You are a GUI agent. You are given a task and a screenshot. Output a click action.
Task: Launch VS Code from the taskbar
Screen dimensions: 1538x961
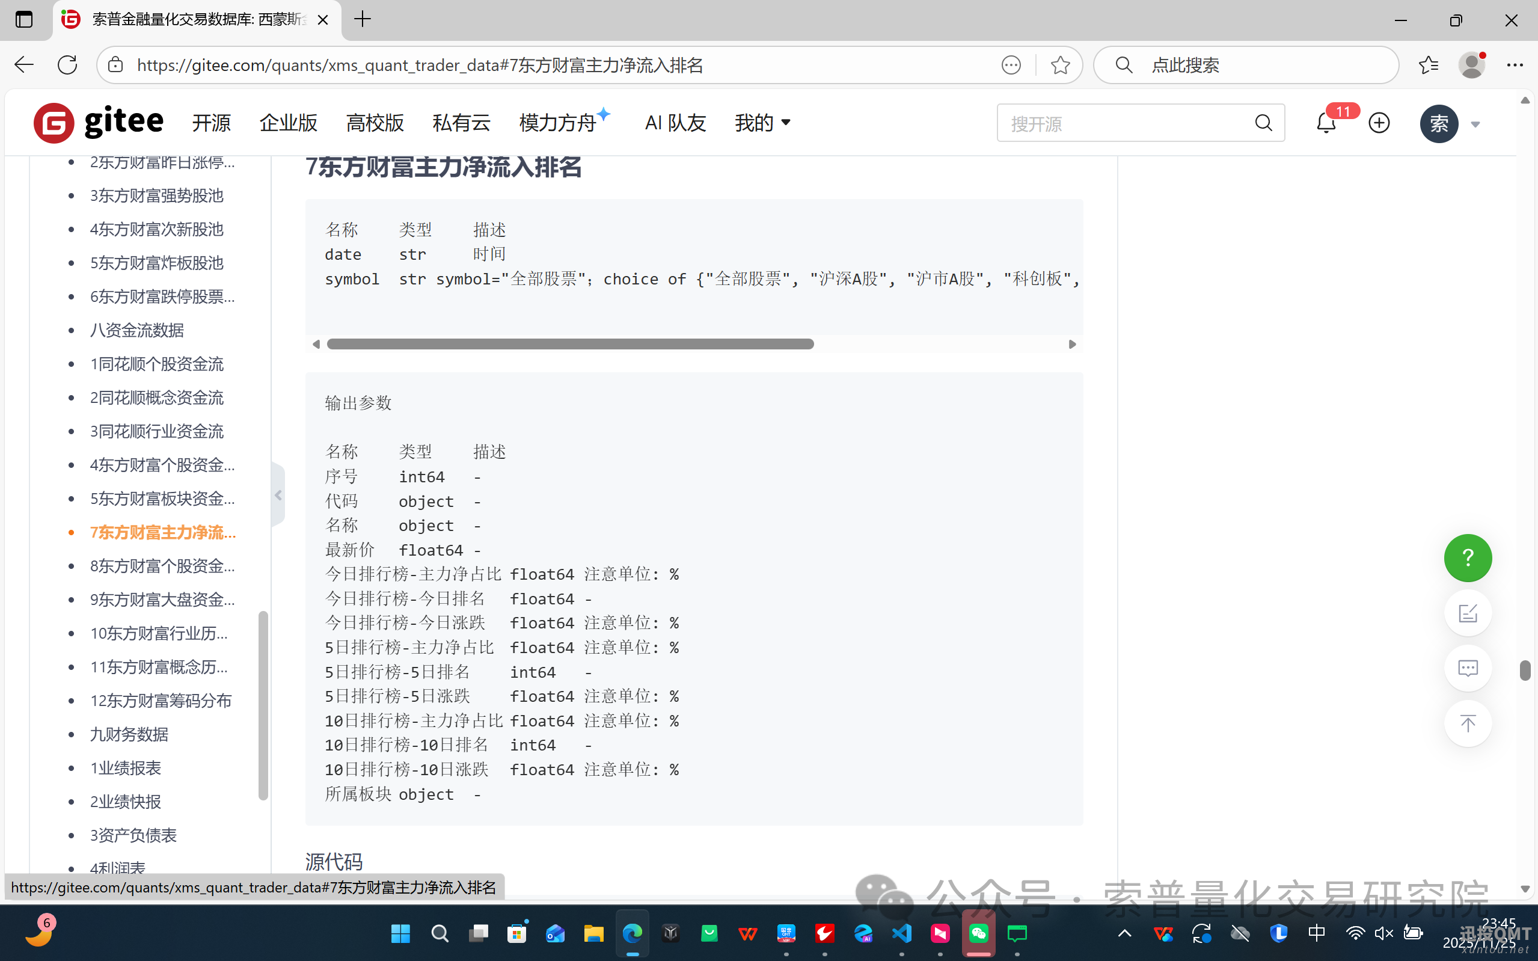[x=902, y=933]
